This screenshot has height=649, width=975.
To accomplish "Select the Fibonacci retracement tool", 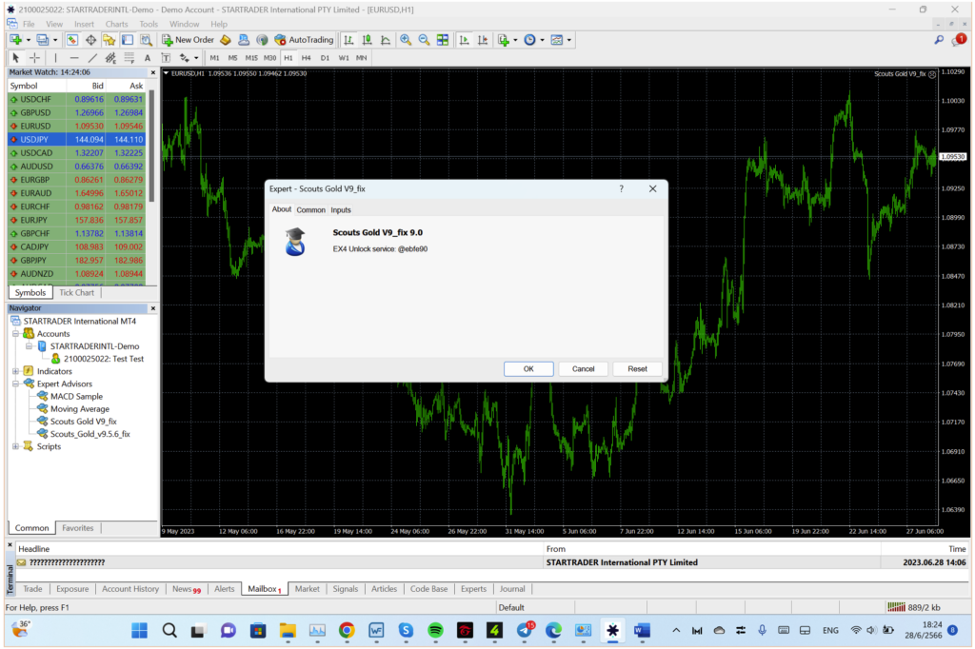I will pos(129,58).
